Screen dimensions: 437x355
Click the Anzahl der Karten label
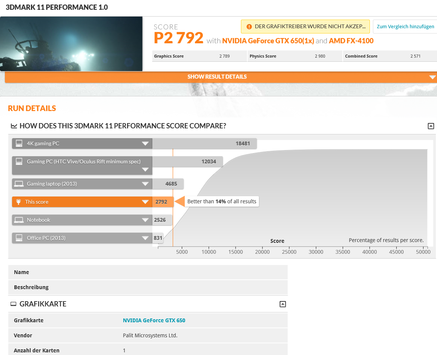[37, 350]
